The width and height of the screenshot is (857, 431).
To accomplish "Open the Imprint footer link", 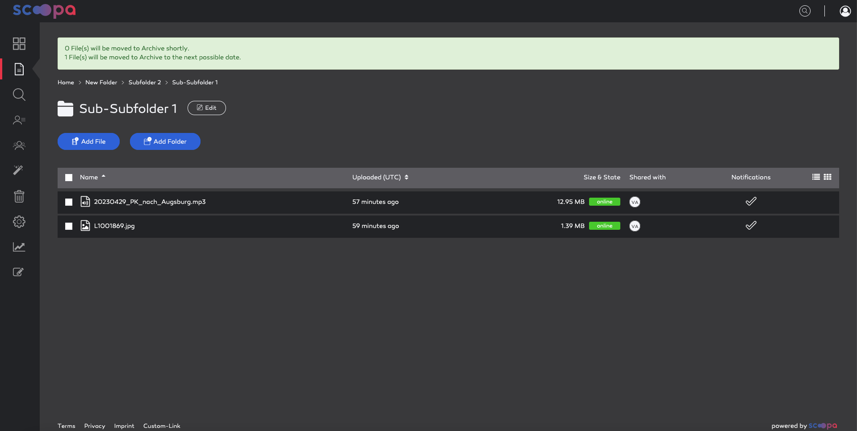I will pos(124,426).
